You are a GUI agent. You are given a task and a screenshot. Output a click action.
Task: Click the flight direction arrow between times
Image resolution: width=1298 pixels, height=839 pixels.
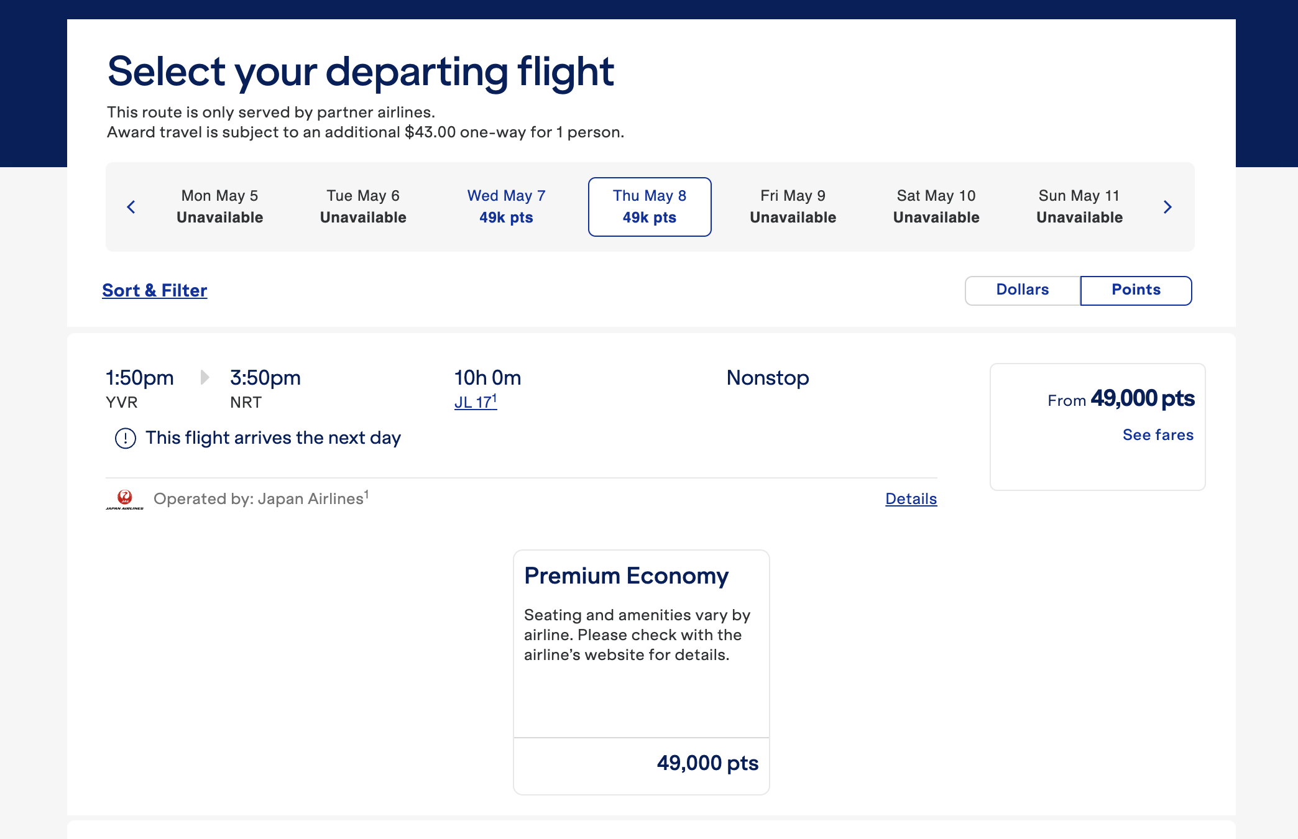click(x=204, y=377)
